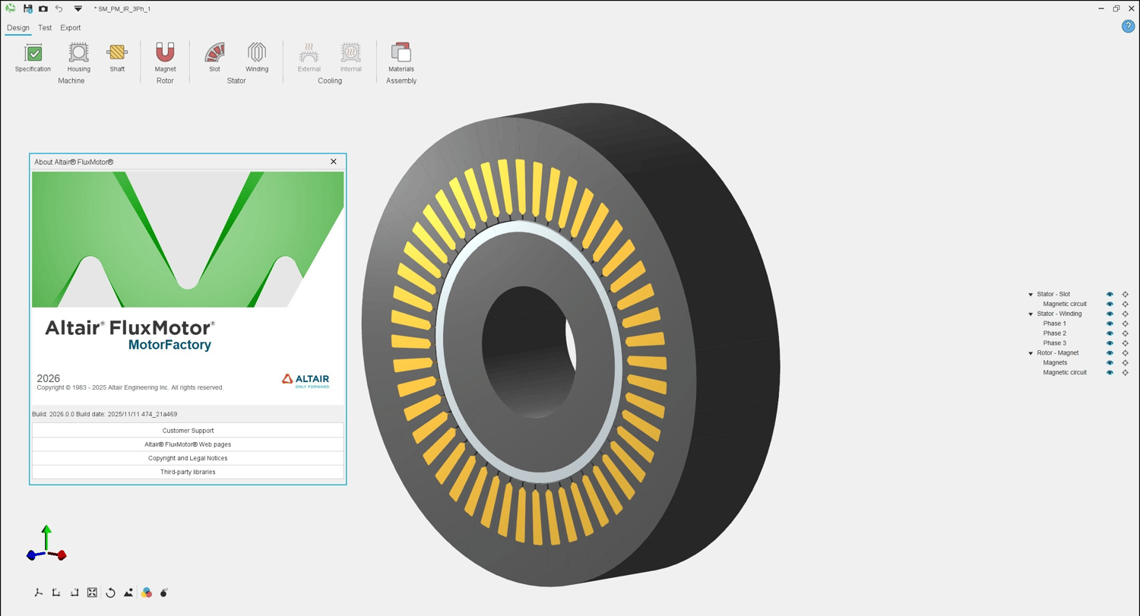The height and width of the screenshot is (616, 1140).
Task: Click the crosshair icon for Stator - Winding
Action: click(1126, 314)
